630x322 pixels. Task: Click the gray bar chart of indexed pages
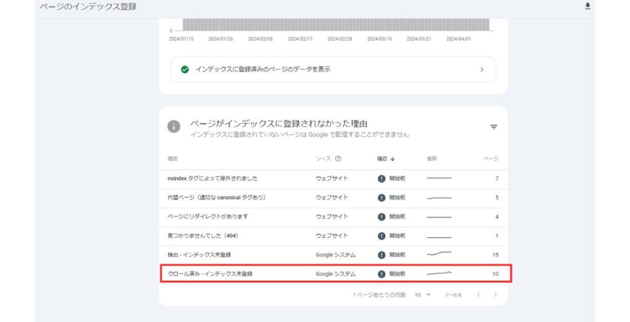tap(336, 25)
